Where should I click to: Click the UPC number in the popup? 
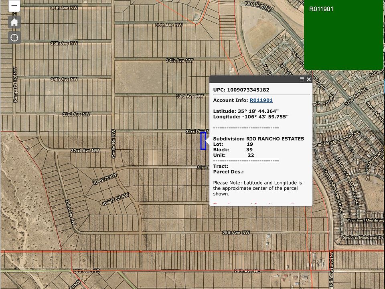click(x=248, y=90)
